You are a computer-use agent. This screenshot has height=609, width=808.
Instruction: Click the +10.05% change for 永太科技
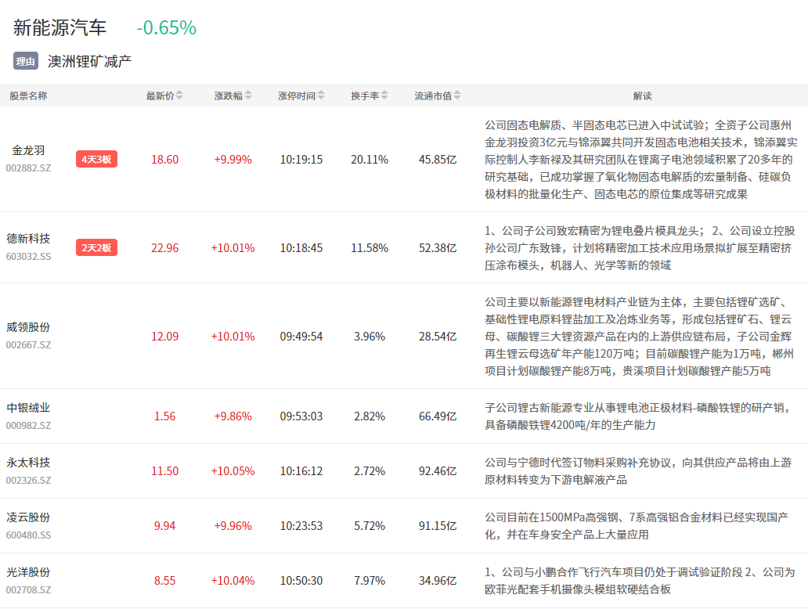click(233, 471)
